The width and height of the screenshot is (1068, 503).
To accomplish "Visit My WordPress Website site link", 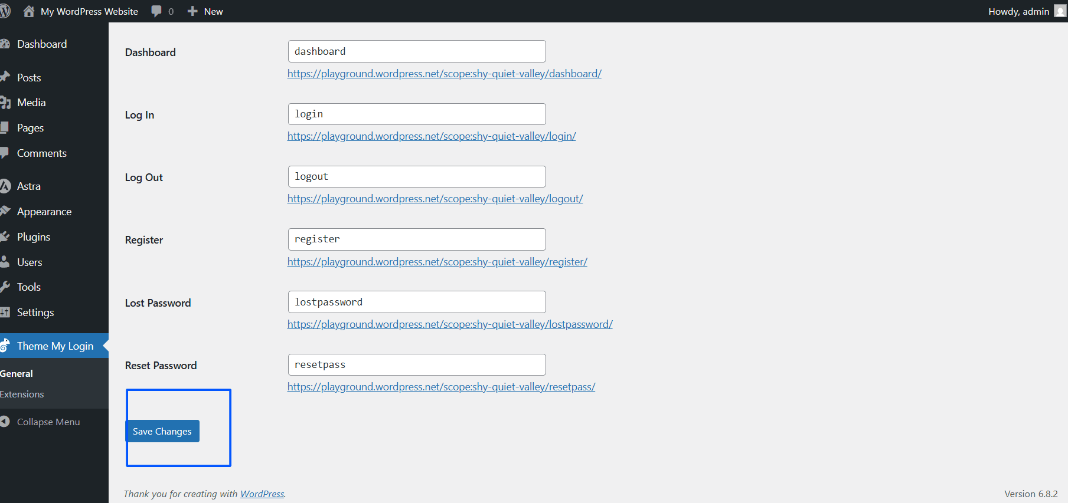I will (89, 11).
